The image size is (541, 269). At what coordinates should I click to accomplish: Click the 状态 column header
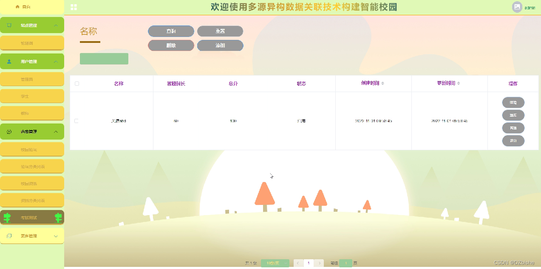pyautogui.click(x=301, y=84)
